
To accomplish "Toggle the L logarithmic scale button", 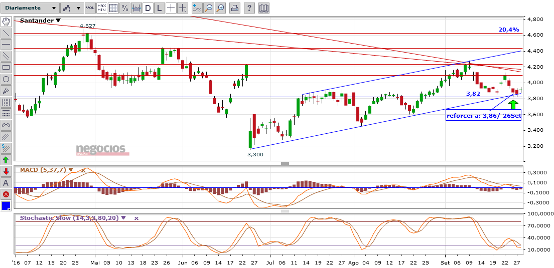I will coord(160,8).
